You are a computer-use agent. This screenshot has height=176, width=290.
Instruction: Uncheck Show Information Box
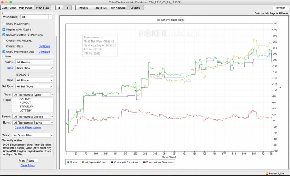4,52
